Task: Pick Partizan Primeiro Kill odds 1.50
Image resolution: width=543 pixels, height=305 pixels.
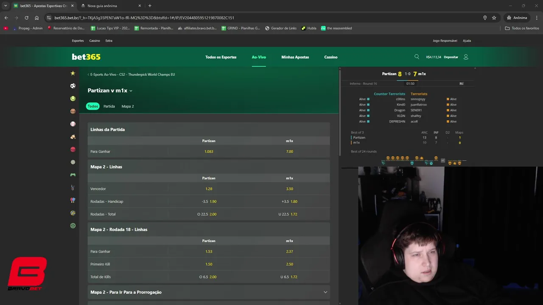Action: coord(209,264)
